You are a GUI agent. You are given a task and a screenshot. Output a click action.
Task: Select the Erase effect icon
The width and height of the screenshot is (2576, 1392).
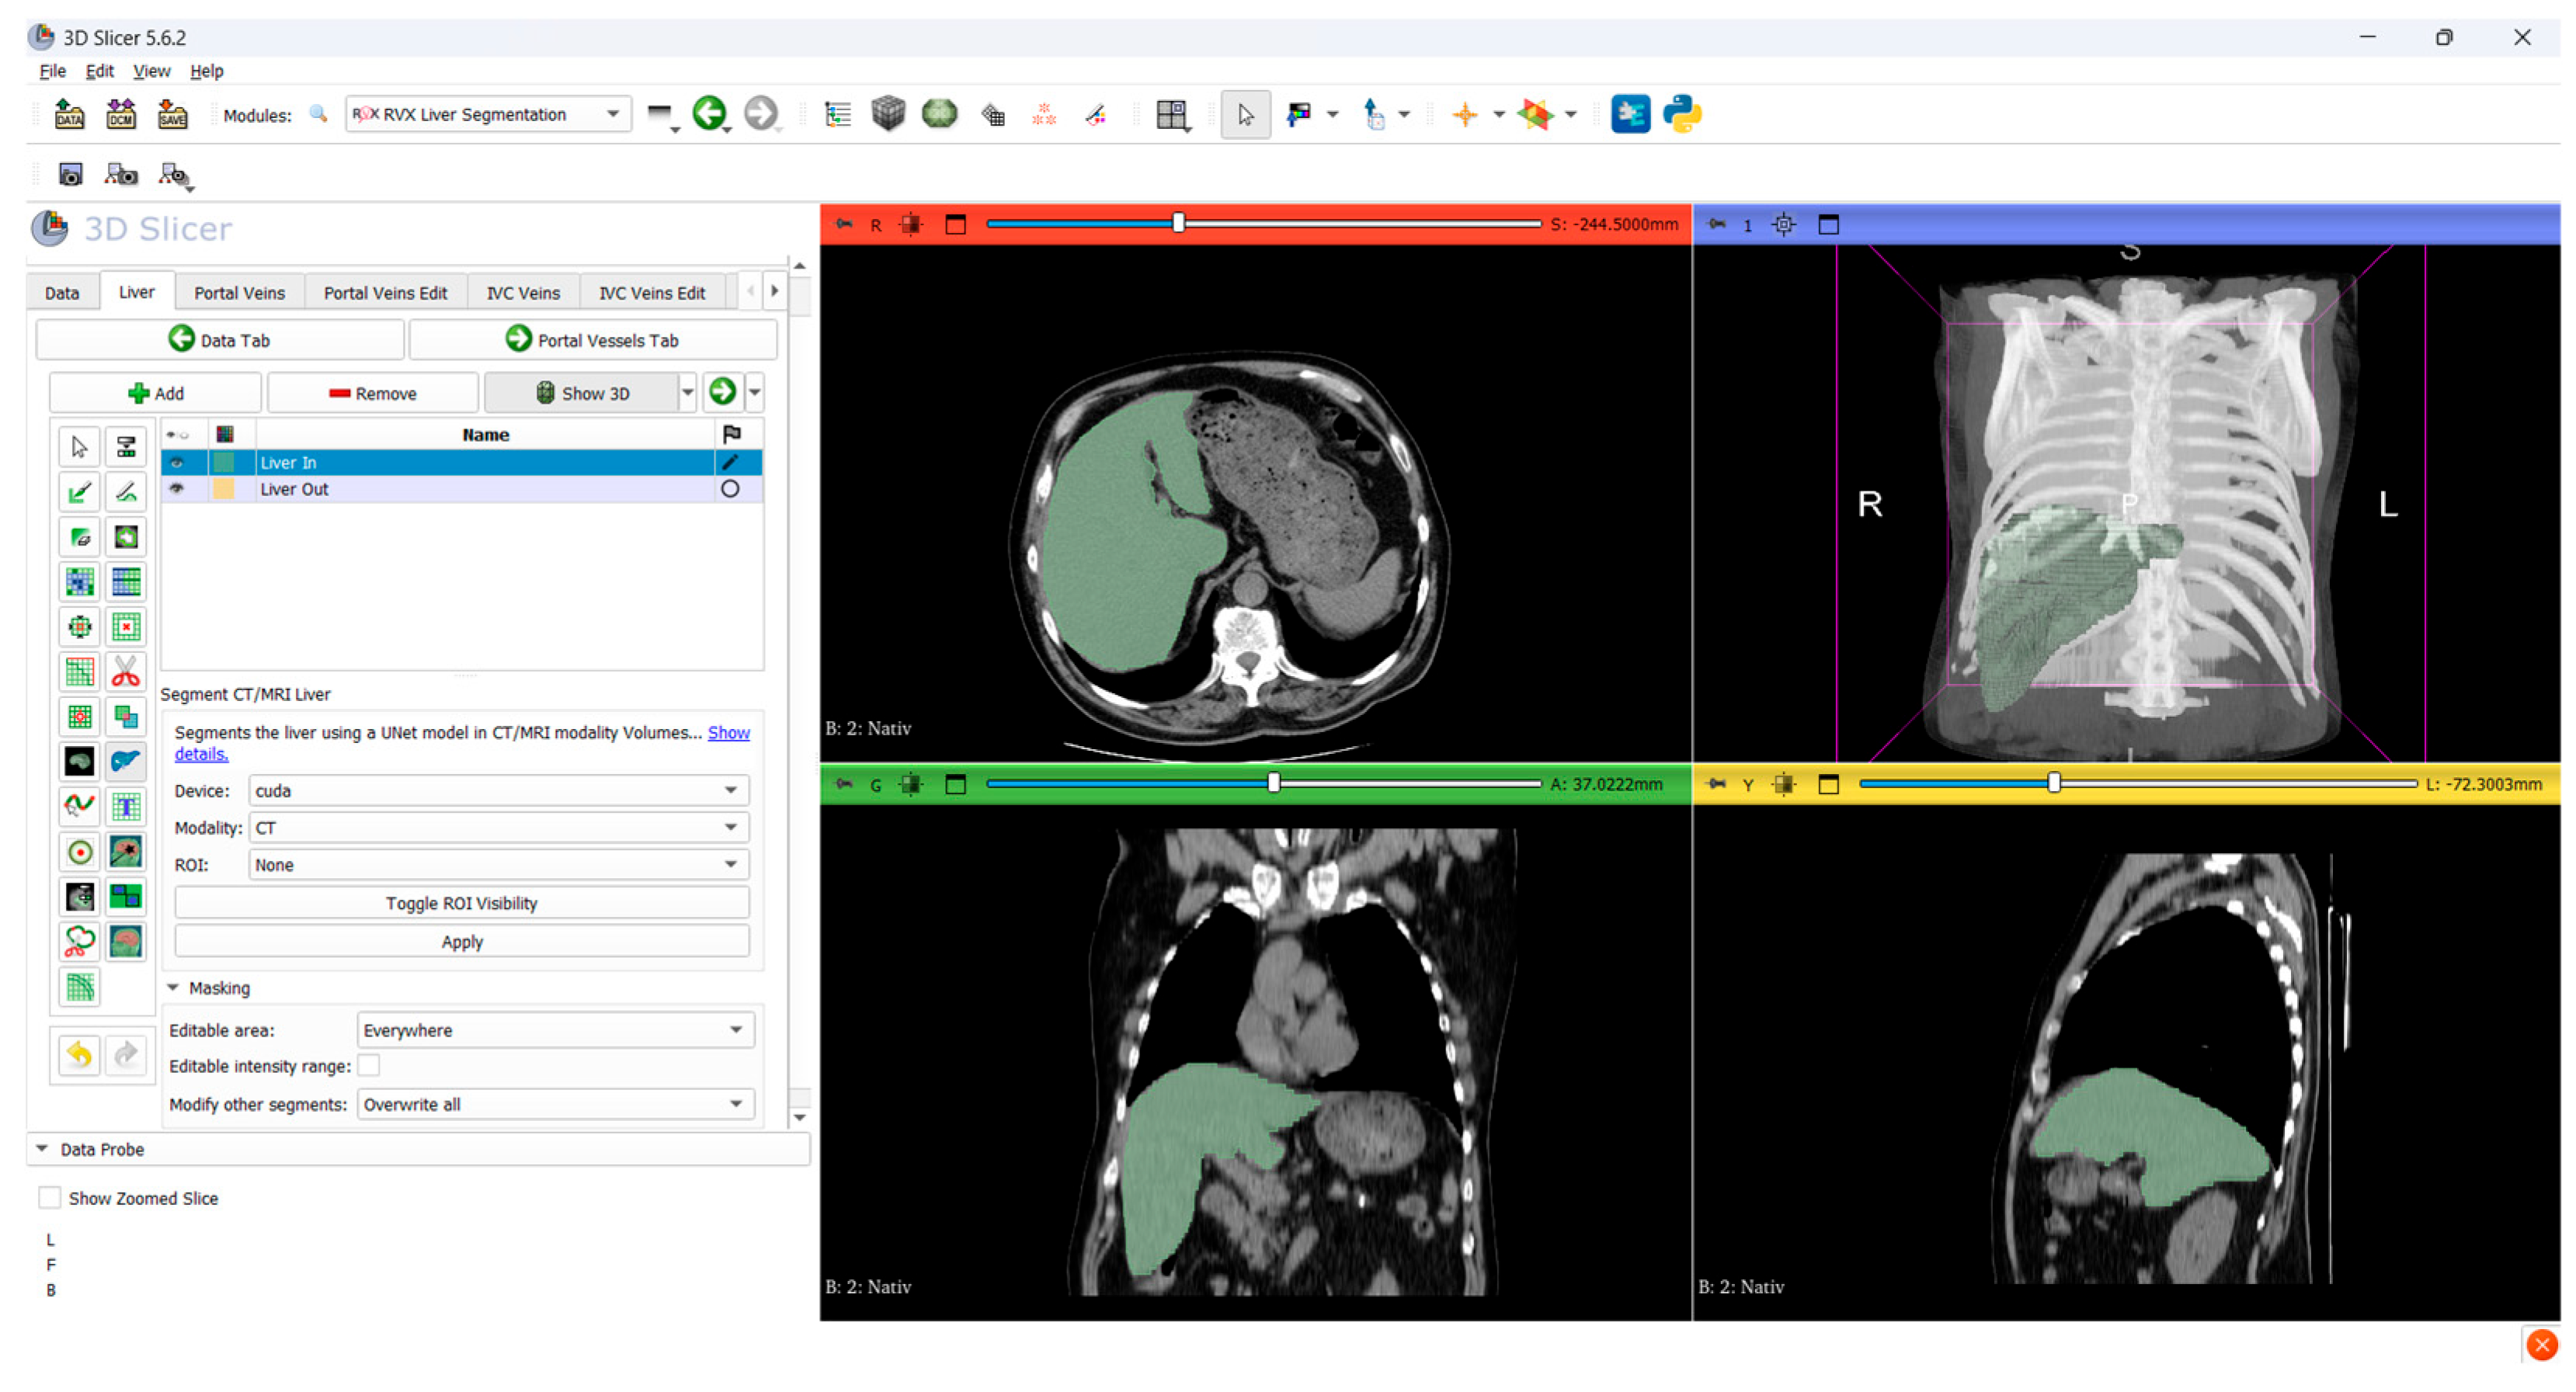click(x=79, y=538)
